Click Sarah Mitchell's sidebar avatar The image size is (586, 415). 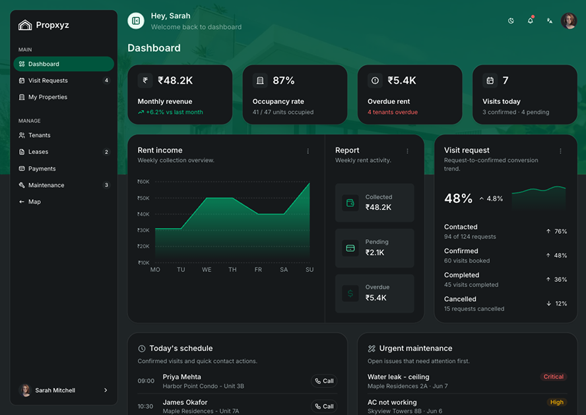point(25,390)
